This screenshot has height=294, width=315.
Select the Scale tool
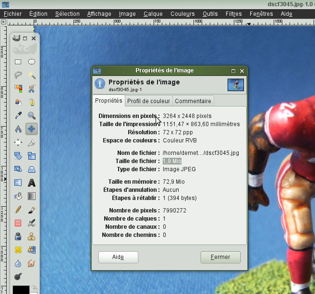point(32,156)
